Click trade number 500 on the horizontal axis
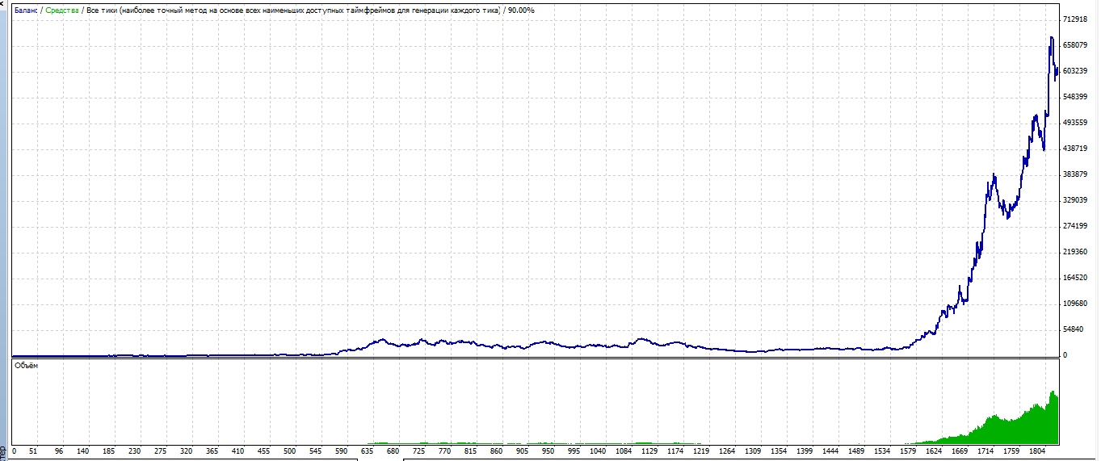Screen dimensions: 1101x461 pyautogui.click(x=289, y=452)
